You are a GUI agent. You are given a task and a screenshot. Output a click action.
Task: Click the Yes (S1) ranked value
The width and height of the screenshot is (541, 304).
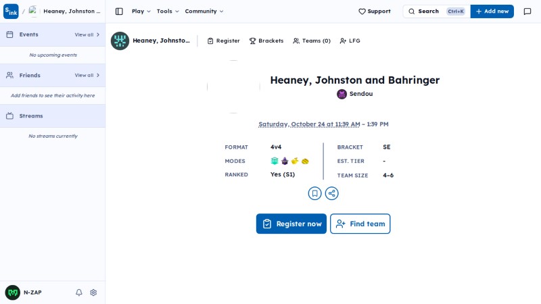coord(283,174)
